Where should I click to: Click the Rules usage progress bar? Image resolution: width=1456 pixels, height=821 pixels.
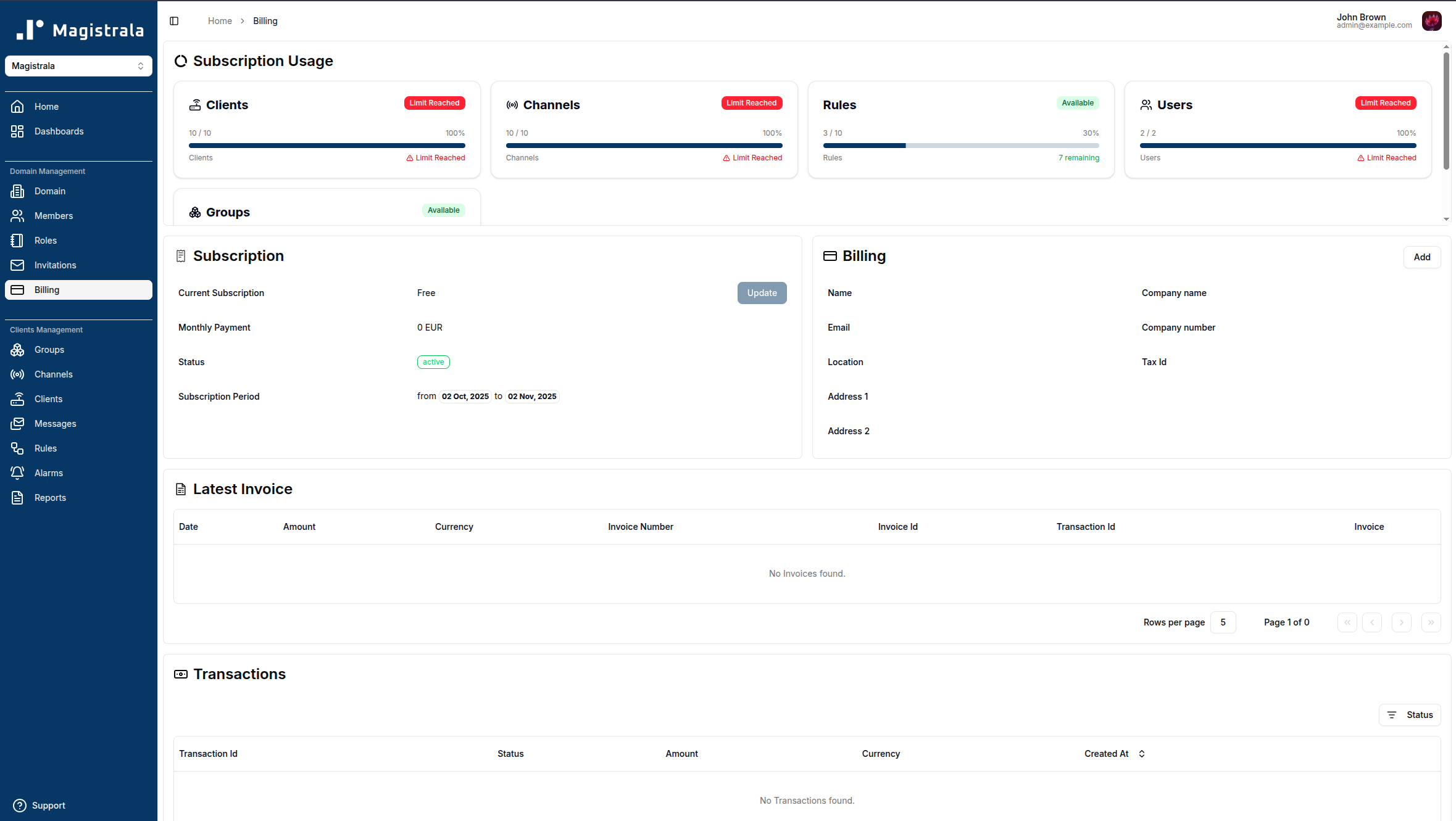pyautogui.click(x=960, y=146)
